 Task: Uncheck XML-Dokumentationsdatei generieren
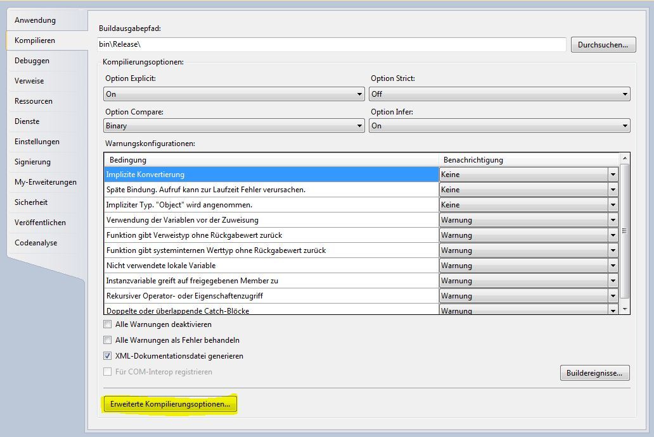pyautogui.click(x=108, y=356)
